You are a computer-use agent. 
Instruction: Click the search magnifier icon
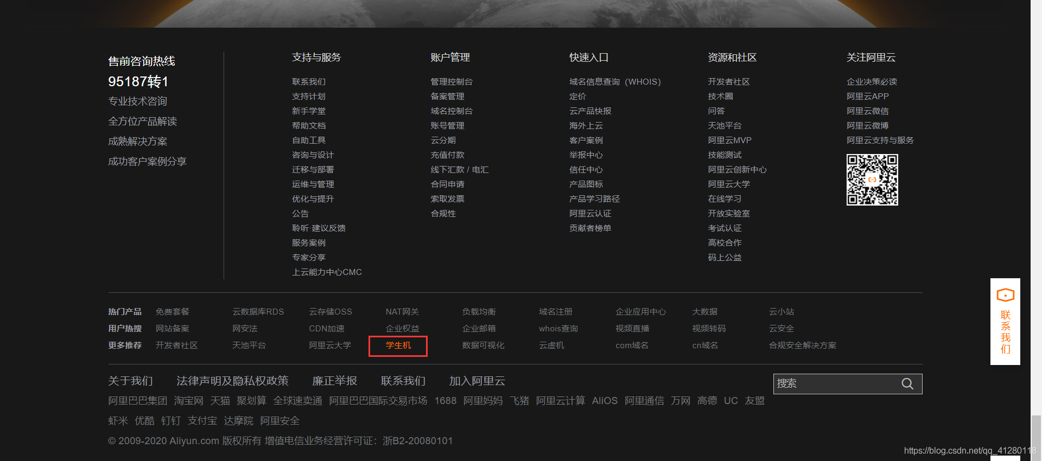pyautogui.click(x=907, y=384)
